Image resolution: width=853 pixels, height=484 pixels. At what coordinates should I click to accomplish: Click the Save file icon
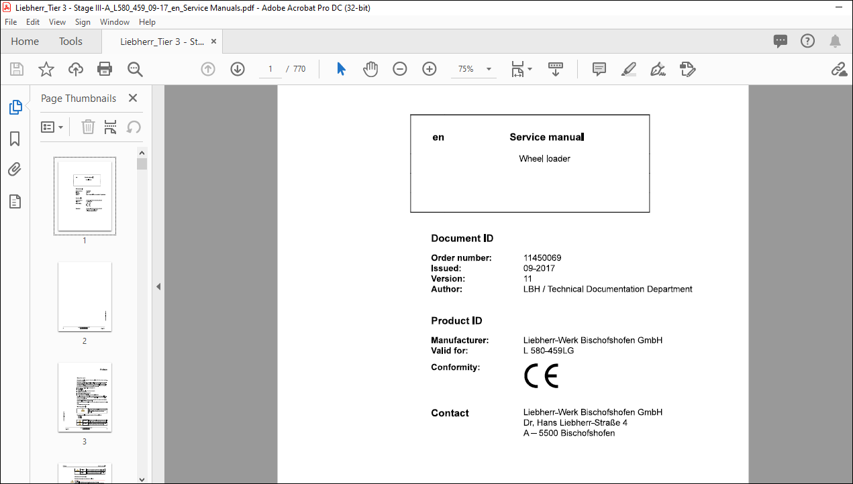17,69
